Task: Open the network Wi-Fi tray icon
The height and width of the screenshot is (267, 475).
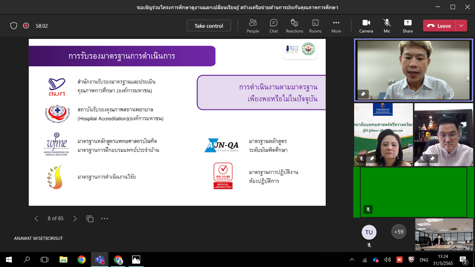Action: click(365, 260)
